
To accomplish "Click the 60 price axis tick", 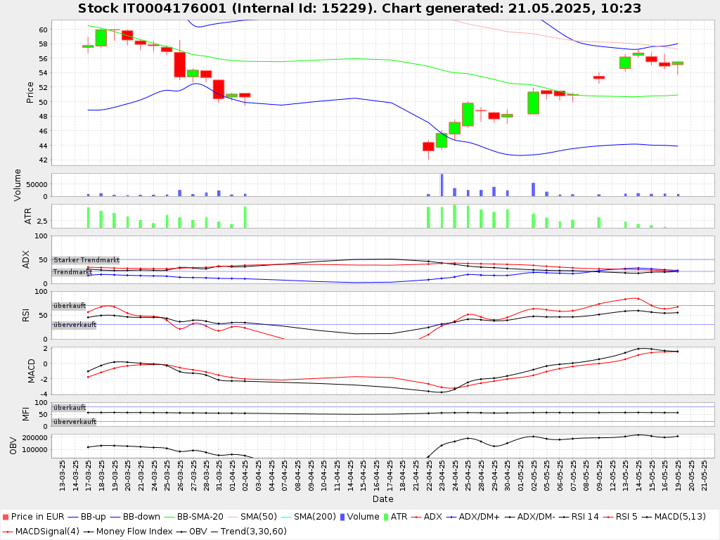I will click(43, 30).
